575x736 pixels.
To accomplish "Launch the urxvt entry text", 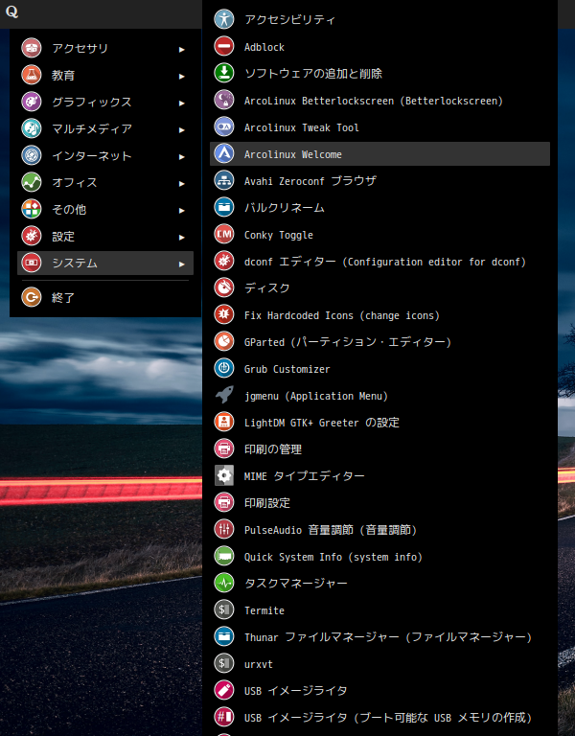I will pos(258,664).
